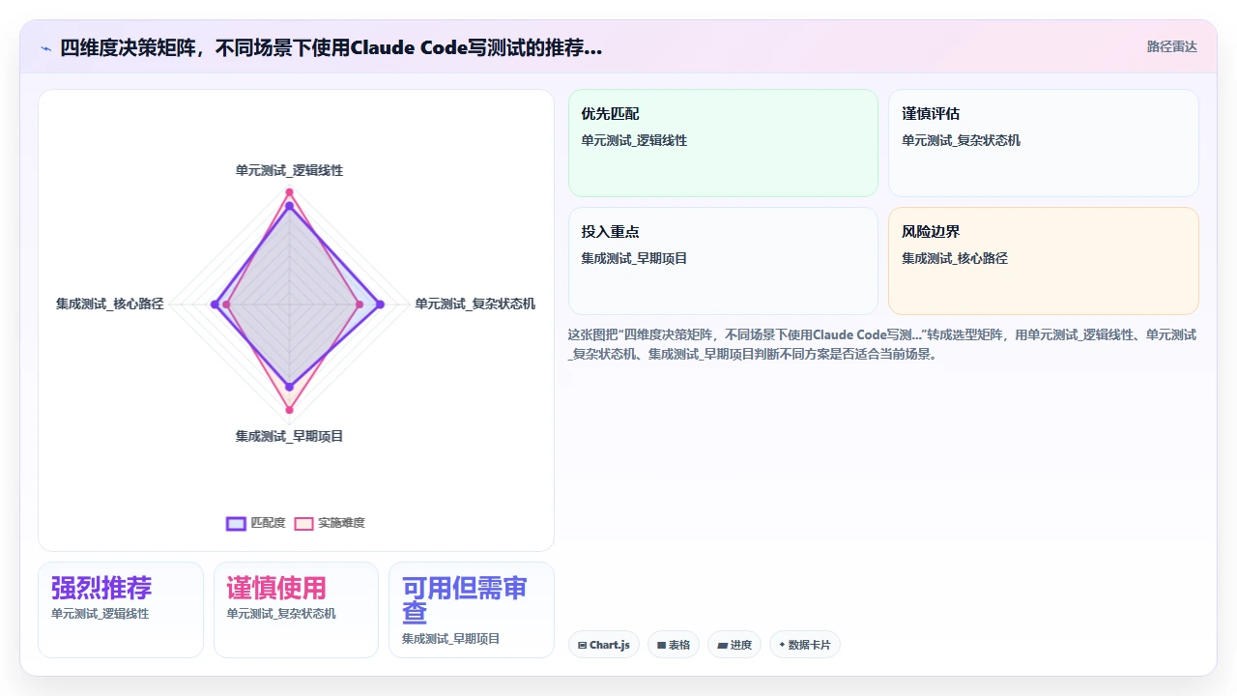Viewport: 1237px width, 696px height.
Task: Click the 表格 tag chip
Action: pos(674,645)
